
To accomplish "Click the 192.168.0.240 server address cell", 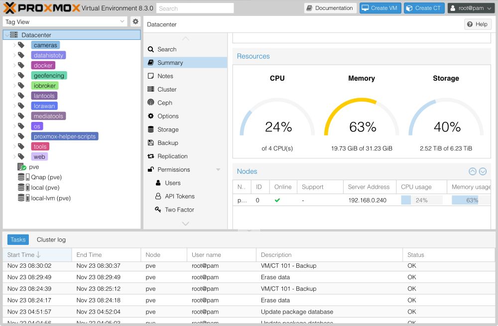I will pyautogui.click(x=370, y=200).
